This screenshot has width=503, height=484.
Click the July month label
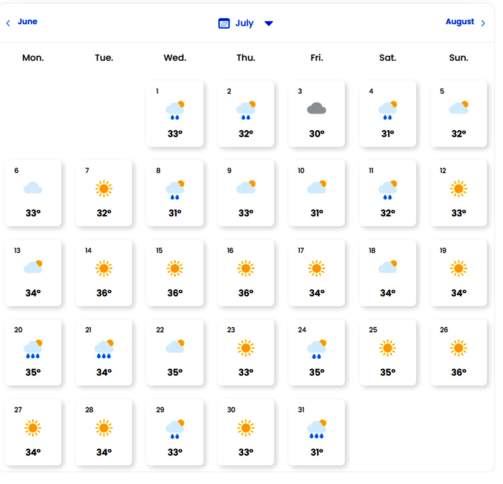[x=244, y=23]
